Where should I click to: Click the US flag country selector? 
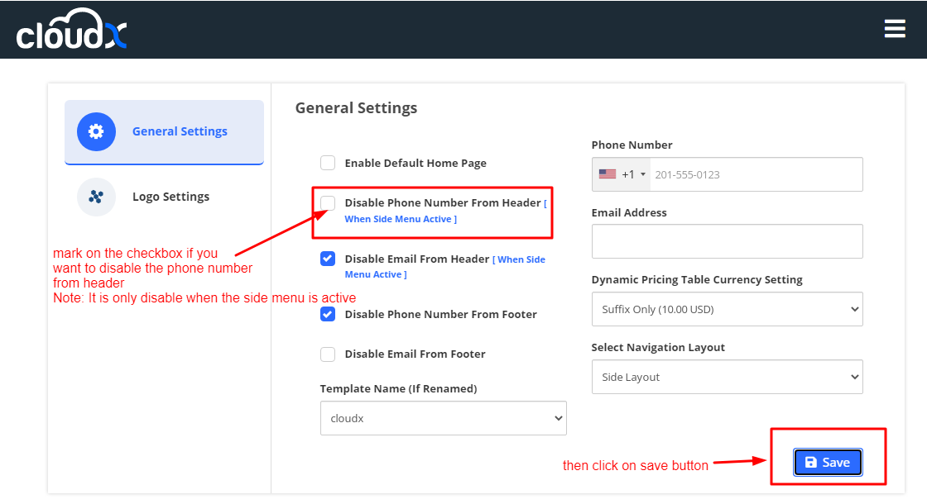(608, 174)
